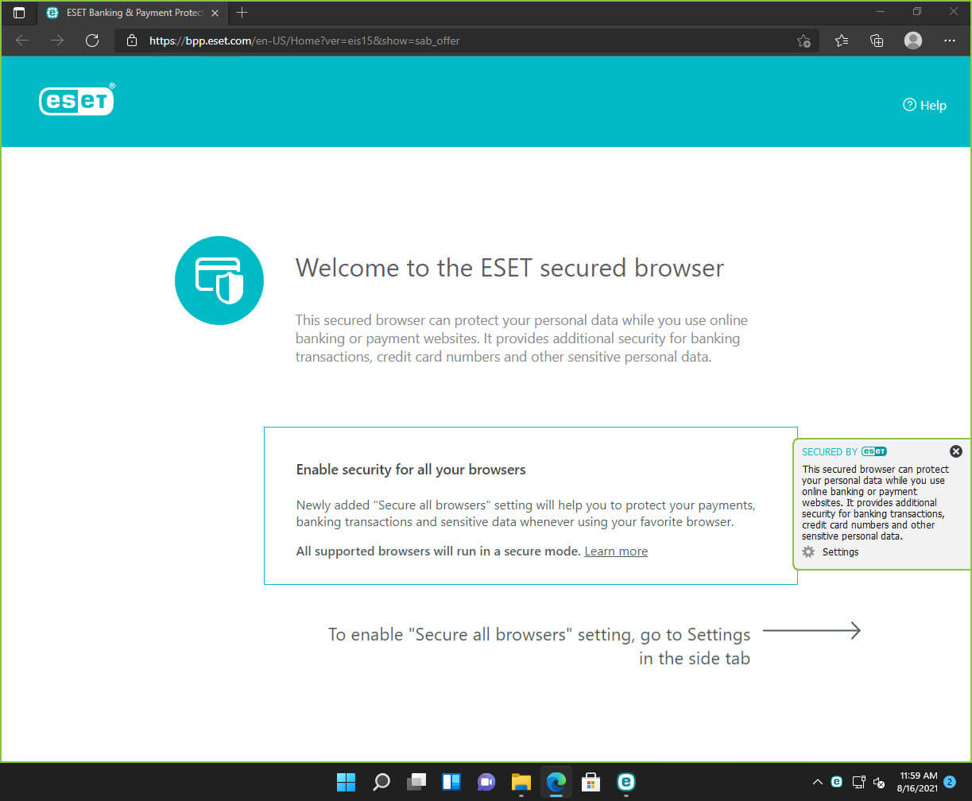This screenshot has height=801, width=972.
Task: Click the Enable security for all your browsers heading
Action: click(411, 470)
